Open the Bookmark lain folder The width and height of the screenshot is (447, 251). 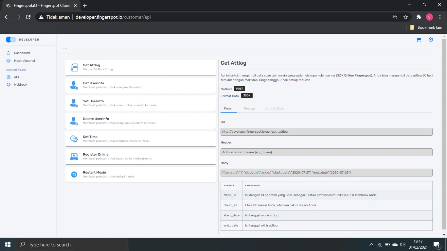(x=426, y=27)
